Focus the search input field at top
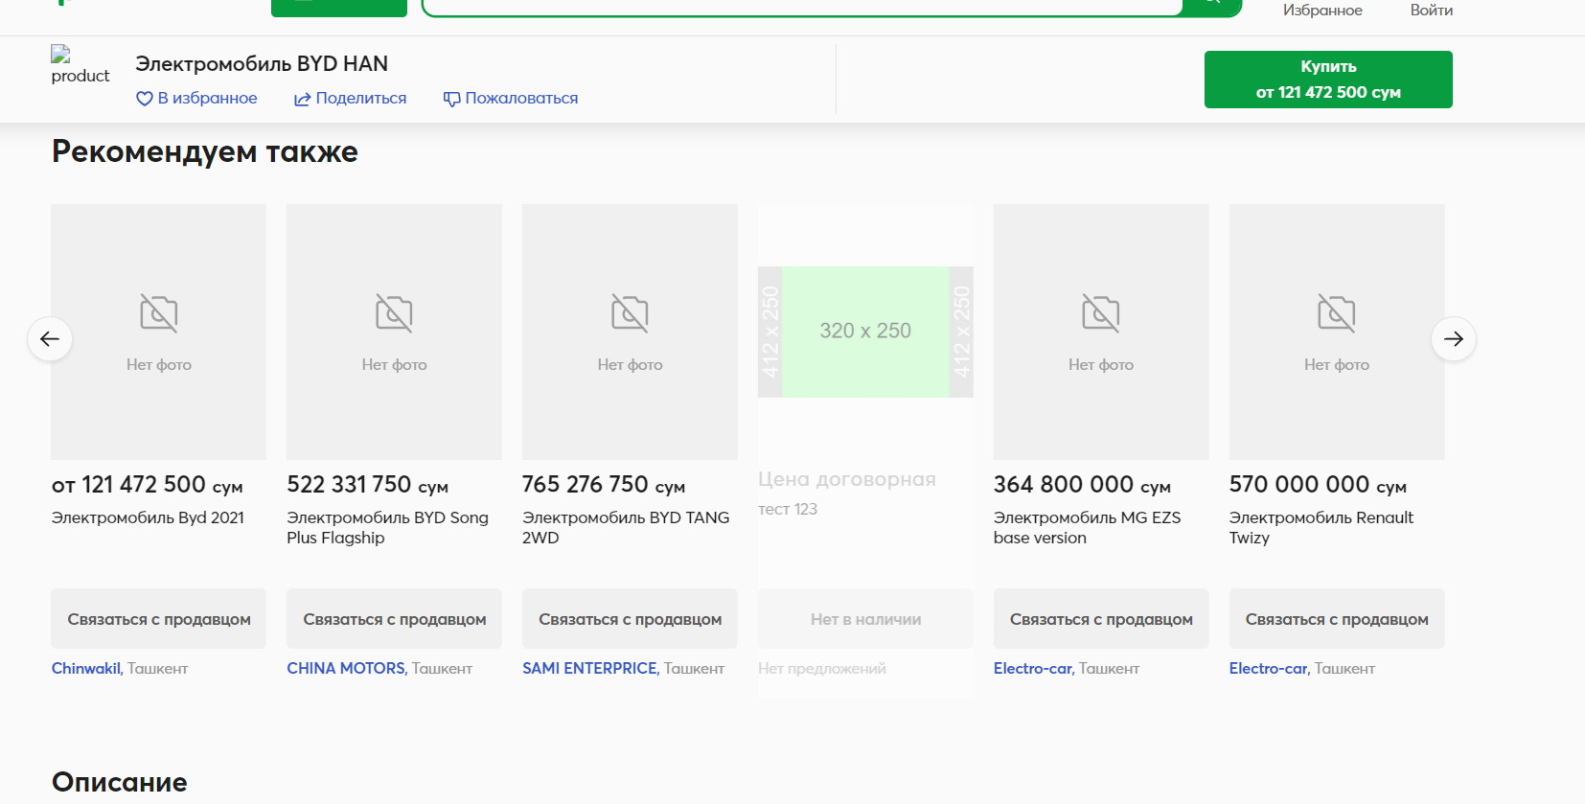1585x804 pixels. [802, 6]
